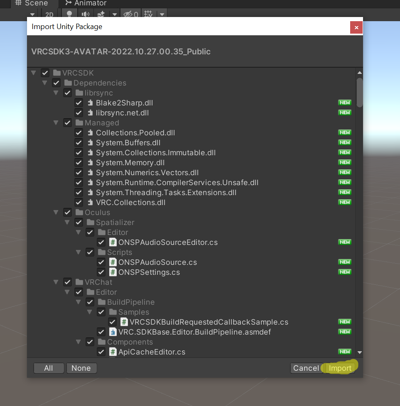Select the Editor folder under VRChat
This screenshot has height=406, width=400.
(106, 292)
